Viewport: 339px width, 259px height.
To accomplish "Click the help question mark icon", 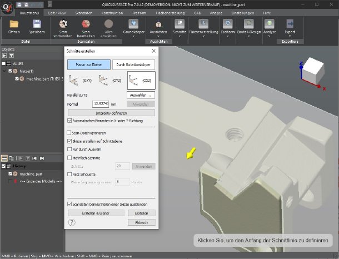I will (72, 222).
